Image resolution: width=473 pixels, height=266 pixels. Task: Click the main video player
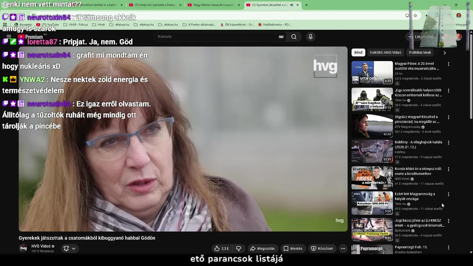pos(183,139)
